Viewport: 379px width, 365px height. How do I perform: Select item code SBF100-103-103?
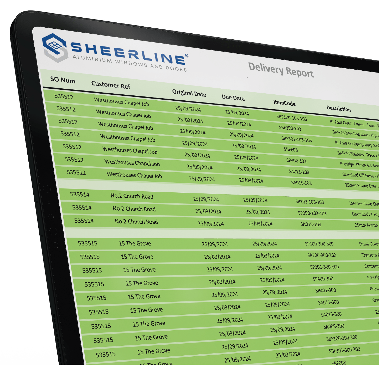point(291,118)
